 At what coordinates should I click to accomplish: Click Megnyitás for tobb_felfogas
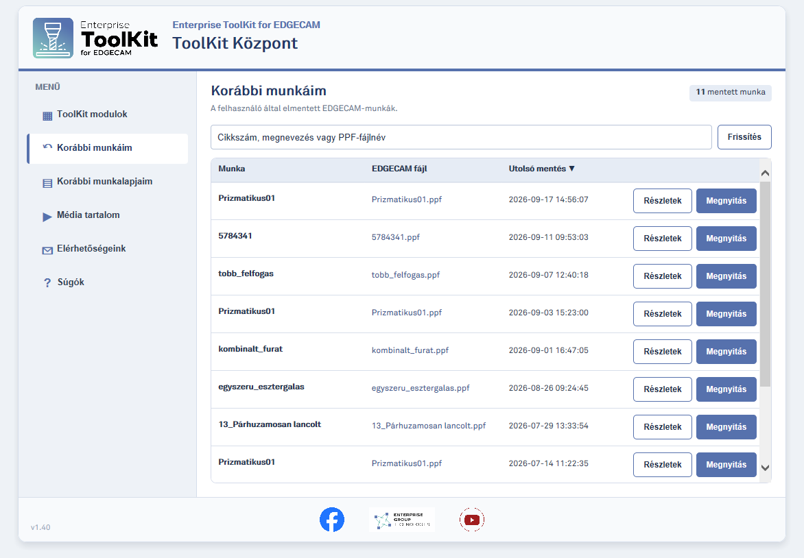[x=726, y=276]
